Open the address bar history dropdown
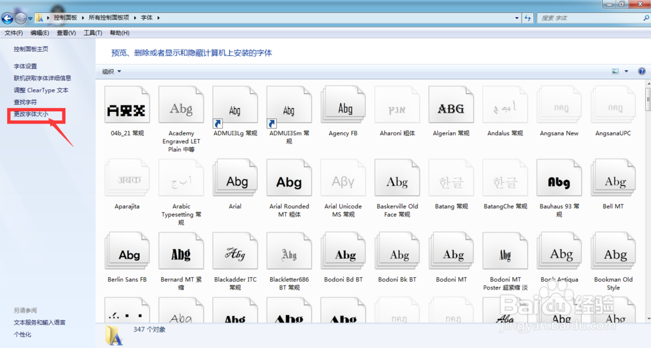 [x=517, y=18]
